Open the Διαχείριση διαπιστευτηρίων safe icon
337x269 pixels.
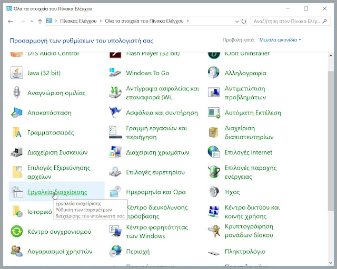click(x=213, y=132)
